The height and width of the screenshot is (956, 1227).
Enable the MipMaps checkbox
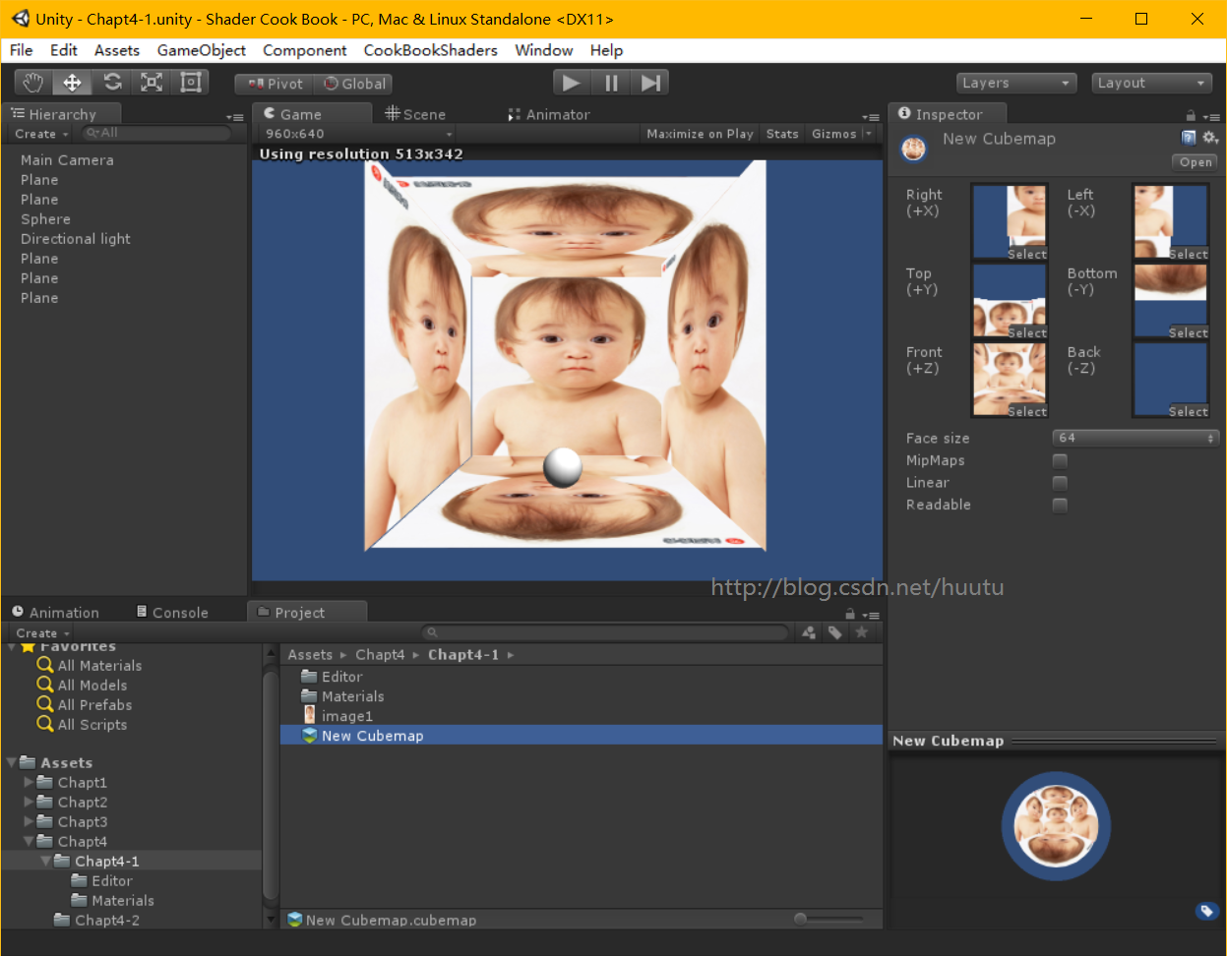click(1060, 461)
